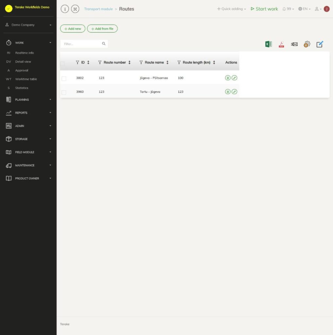Click the Add new button
This screenshot has width=333, height=335.
pos(73,29)
